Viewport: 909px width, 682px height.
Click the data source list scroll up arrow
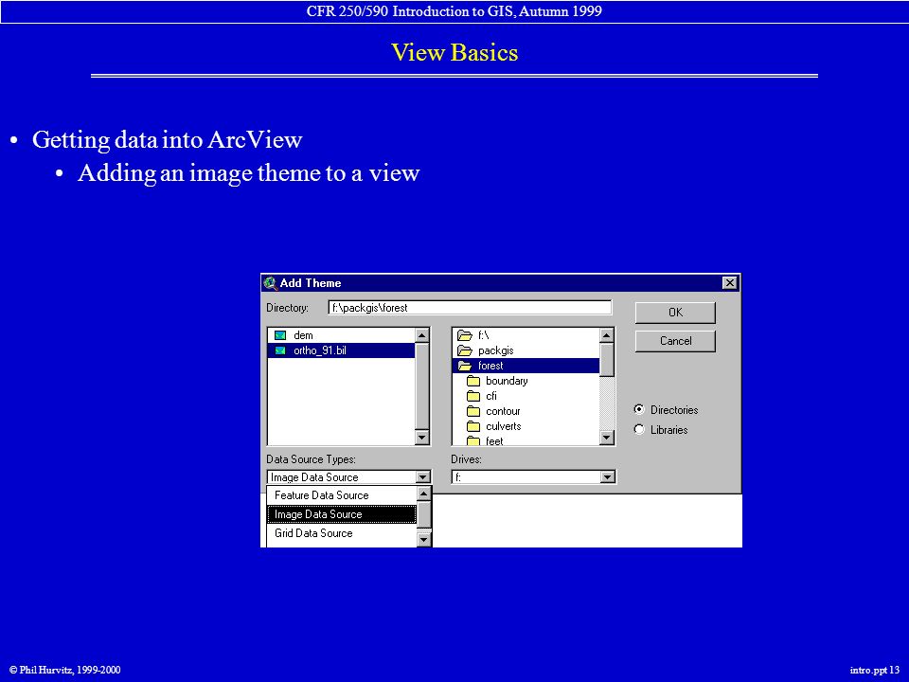424,494
